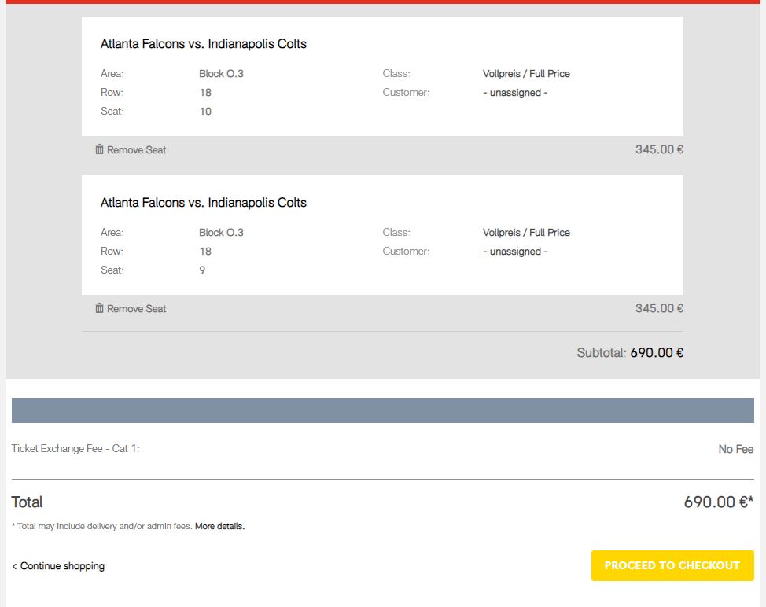This screenshot has height=607, width=766.
Task: Select first Atlanta Falcons vs. Indianapolis Colts title
Action: click(x=203, y=44)
